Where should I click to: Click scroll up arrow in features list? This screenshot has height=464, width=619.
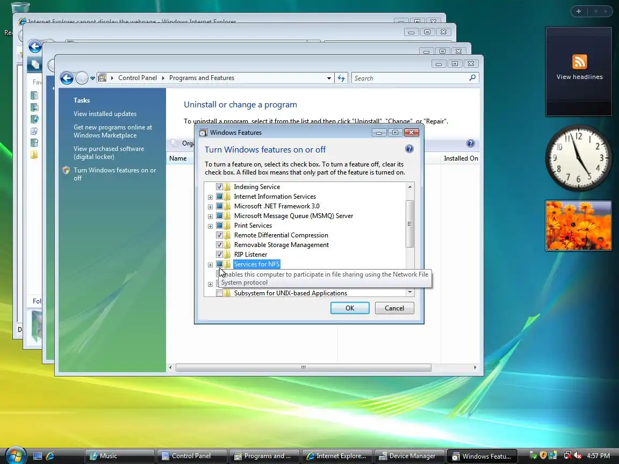(410, 187)
